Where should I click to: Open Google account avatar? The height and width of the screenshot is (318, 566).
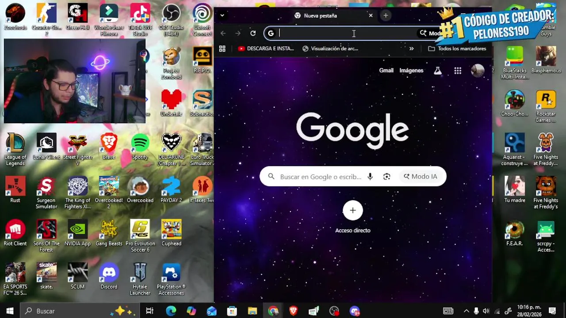pyautogui.click(x=478, y=71)
